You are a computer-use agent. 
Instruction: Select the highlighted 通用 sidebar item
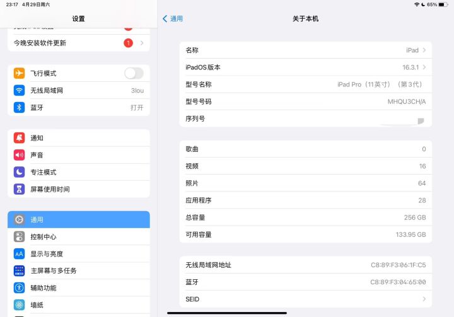point(79,219)
